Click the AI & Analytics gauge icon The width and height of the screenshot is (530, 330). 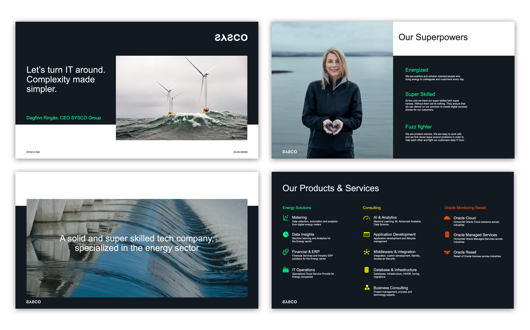click(x=367, y=218)
